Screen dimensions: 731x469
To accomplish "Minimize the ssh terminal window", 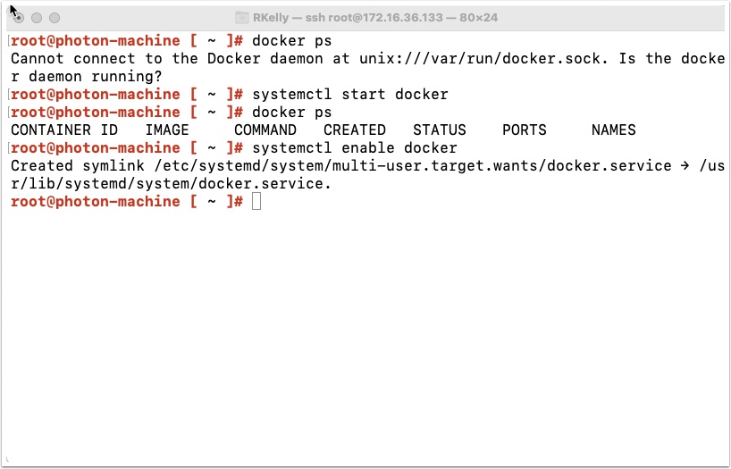I will coord(37,18).
